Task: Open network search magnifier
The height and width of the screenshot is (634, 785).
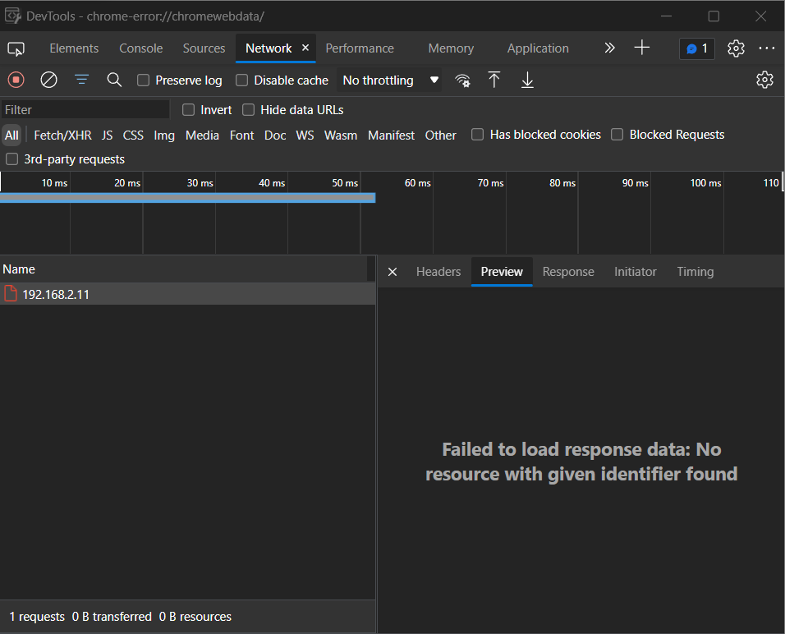Action: pyautogui.click(x=114, y=80)
